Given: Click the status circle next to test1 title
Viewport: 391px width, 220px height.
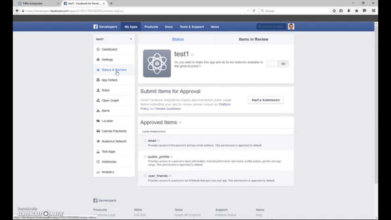Looking at the screenshot, I should tap(192, 55).
